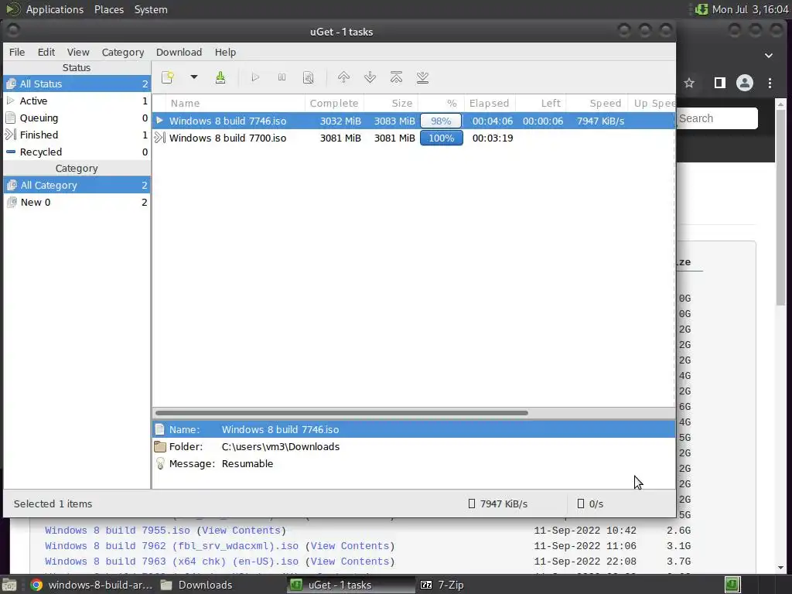Sort by the % column header

click(441, 103)
